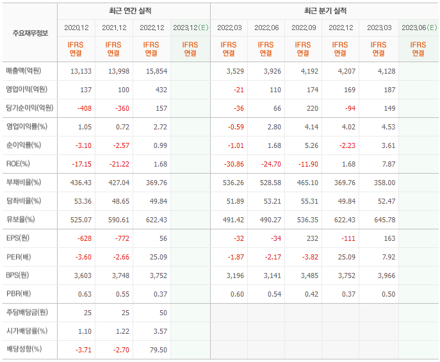Click the payout ratio value 79.50
440x362 pixels.
coord(158,350)
